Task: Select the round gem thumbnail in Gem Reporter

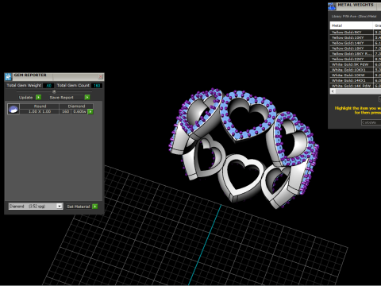Action: coord(13,109)
